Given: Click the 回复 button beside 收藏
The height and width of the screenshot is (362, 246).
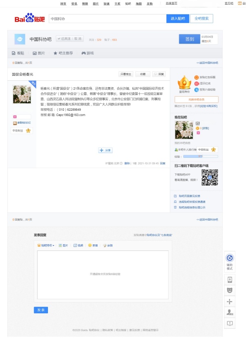Looking at the screenshot, I should (x=159, y=74).
